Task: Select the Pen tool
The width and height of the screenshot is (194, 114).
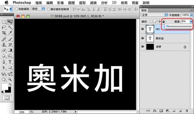Action: coord(4,62)
